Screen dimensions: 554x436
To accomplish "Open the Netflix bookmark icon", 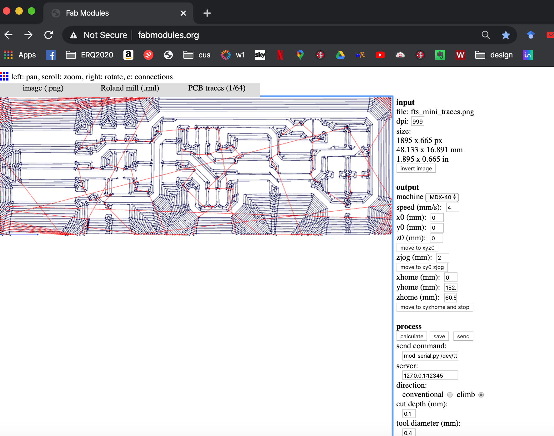I will point(280,55).
